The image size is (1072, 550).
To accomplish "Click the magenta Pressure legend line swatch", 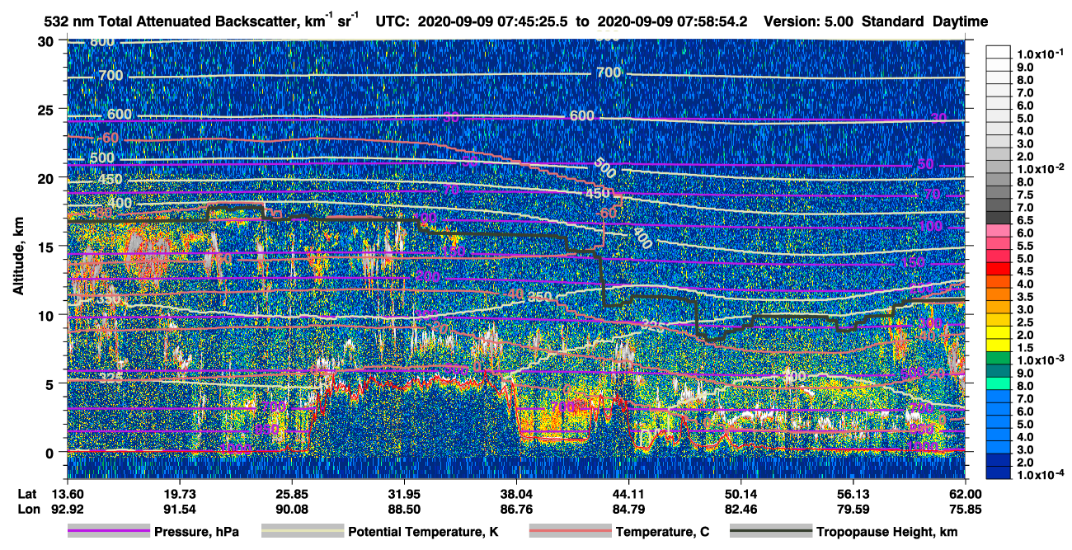I will (x=108, y=532).
